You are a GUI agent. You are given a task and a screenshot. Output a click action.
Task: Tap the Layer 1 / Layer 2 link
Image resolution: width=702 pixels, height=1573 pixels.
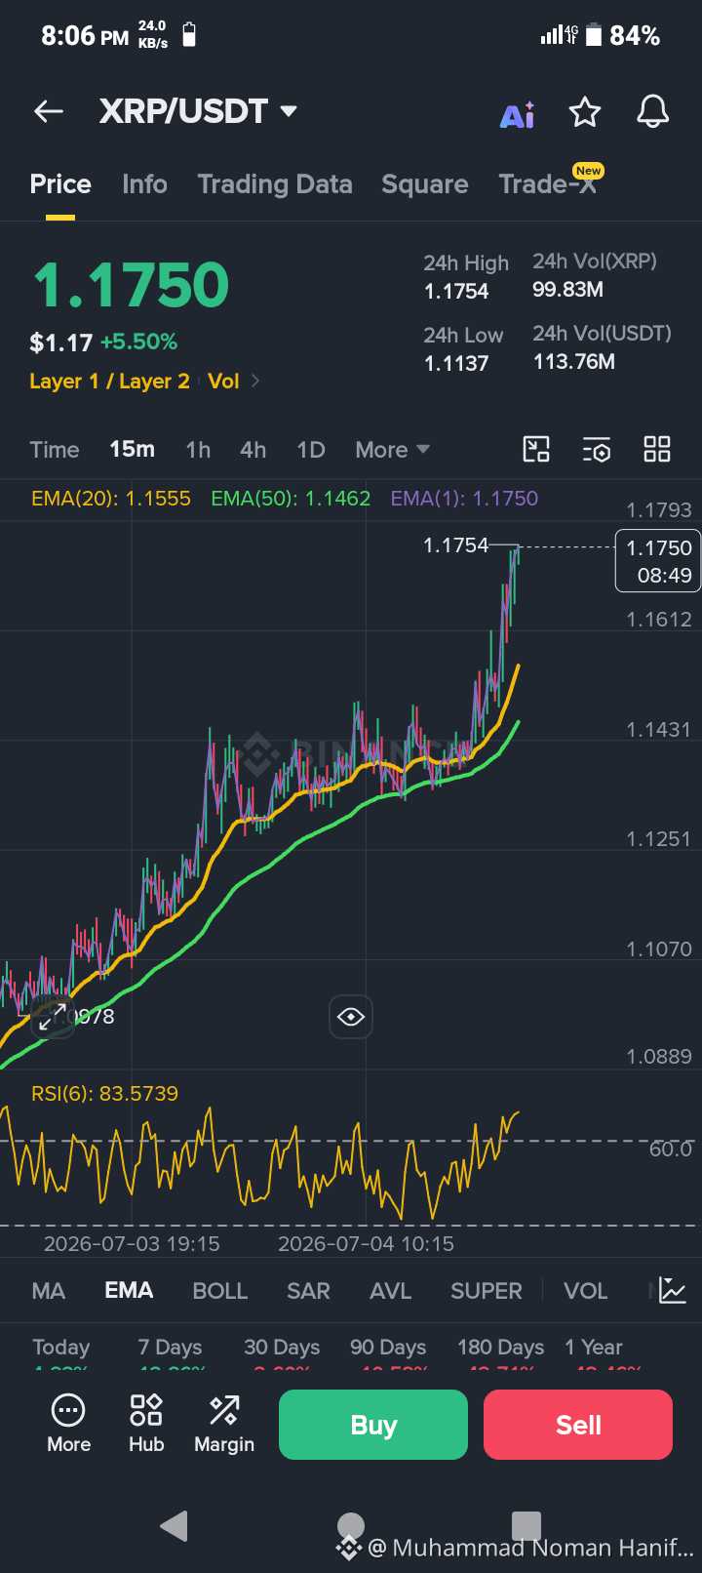click(x=109, y=381)
